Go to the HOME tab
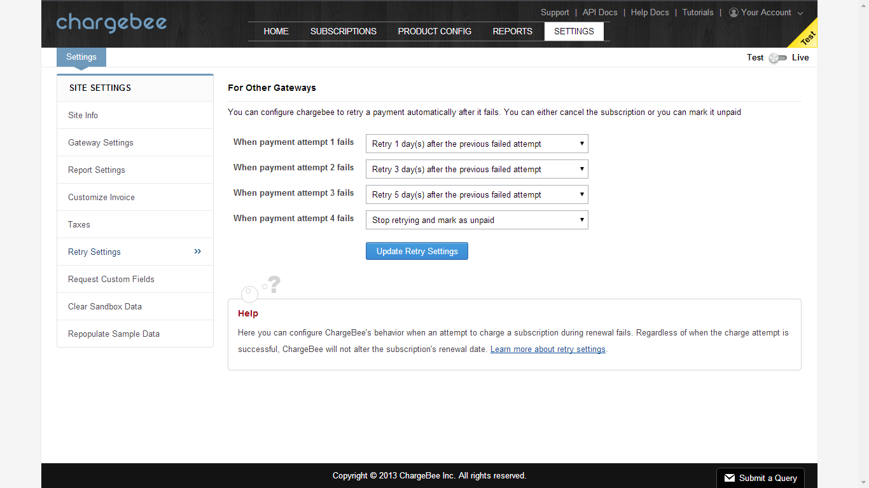Screen dimensions: 869x488 (x=276, y=31)
